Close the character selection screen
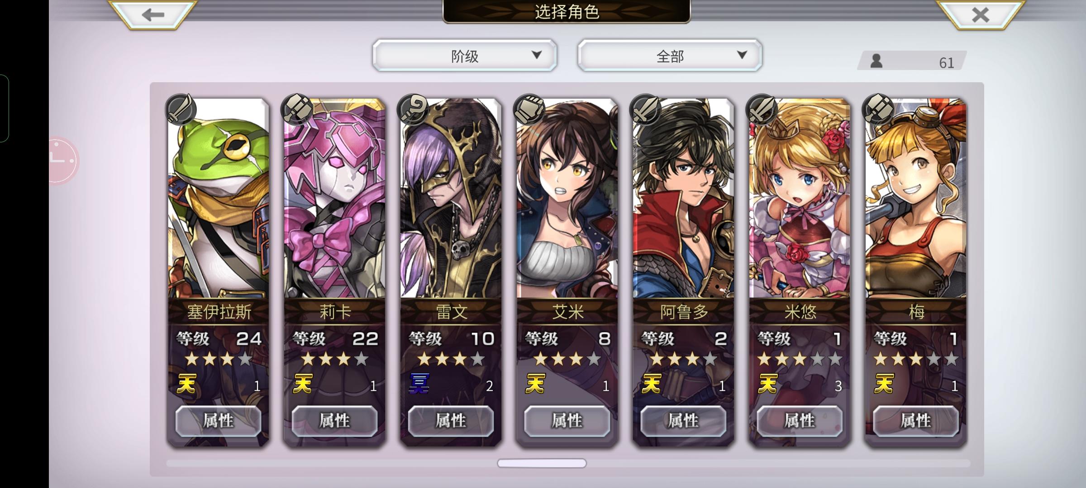This screenshot has height=488, width=1086. tap(980, 14)
